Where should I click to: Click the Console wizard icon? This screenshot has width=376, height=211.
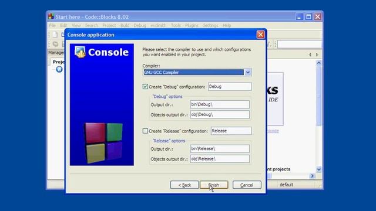pos(80,52)
